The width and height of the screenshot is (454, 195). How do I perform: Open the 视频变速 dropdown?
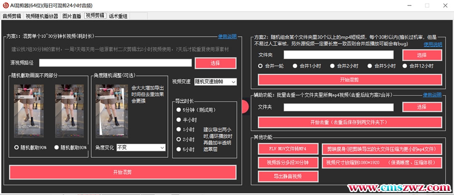click(x=215, y=82)
